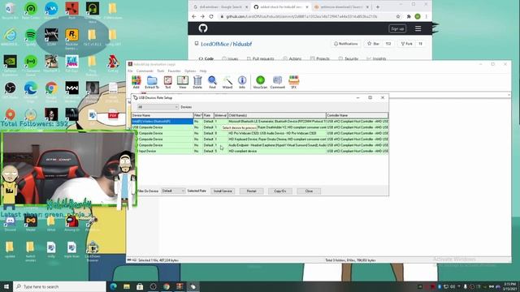The image size is (520, 292).
Task: Click WinRAR Test toolbar icon
Action: coord(168,82)
